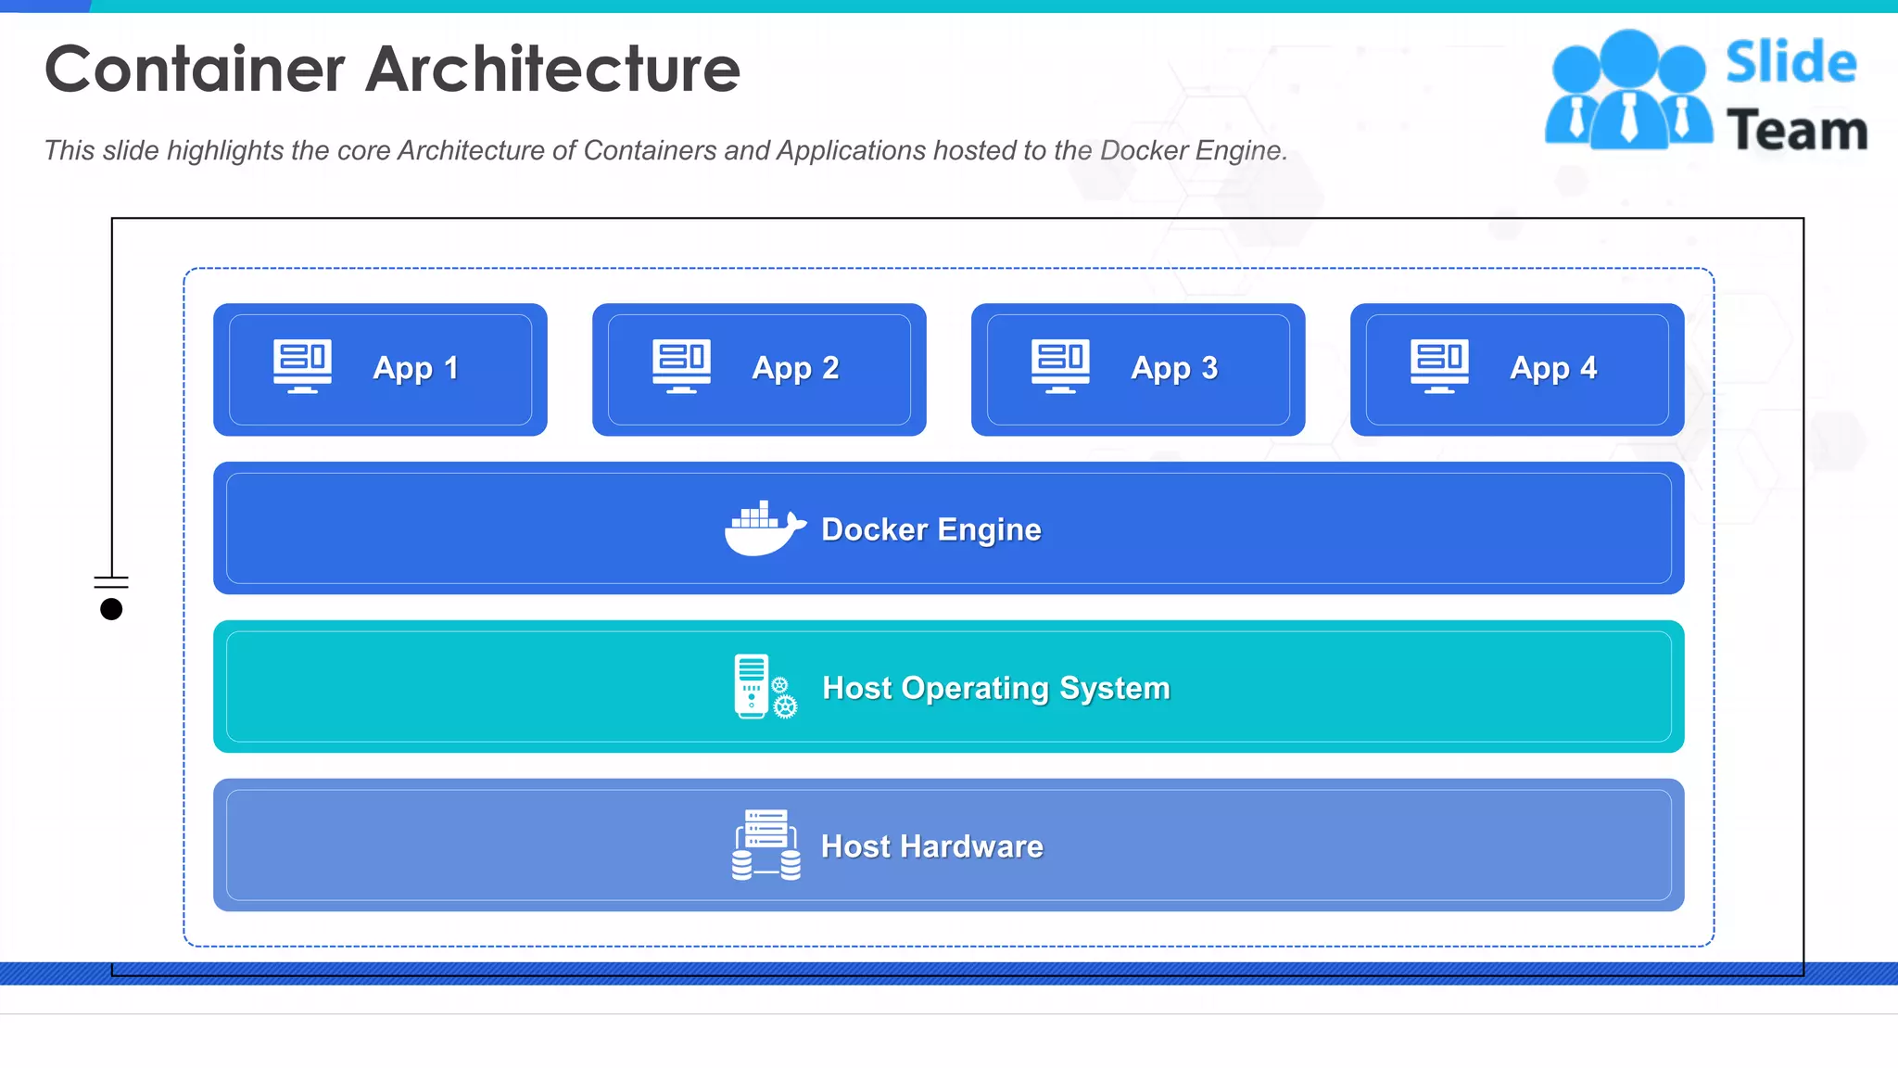This screenshot has height=1068, width=1898.
Task: Click the slide subtitle description text
Action: [x=665, y=150]
